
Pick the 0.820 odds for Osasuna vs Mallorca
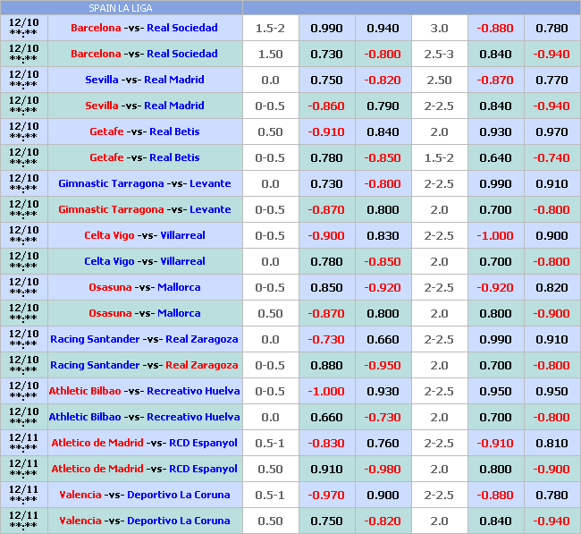click(552, 287)
